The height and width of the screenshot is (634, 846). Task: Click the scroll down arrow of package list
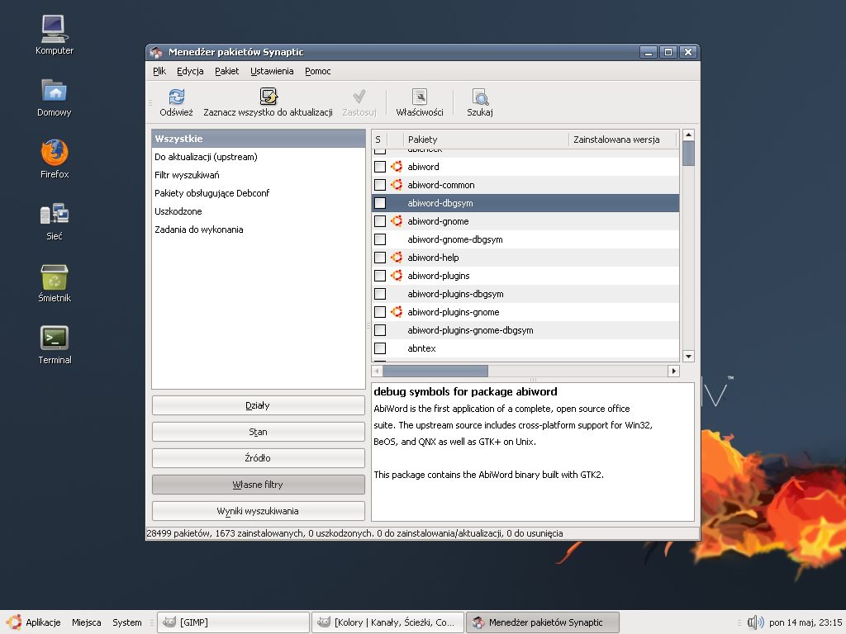688,357
